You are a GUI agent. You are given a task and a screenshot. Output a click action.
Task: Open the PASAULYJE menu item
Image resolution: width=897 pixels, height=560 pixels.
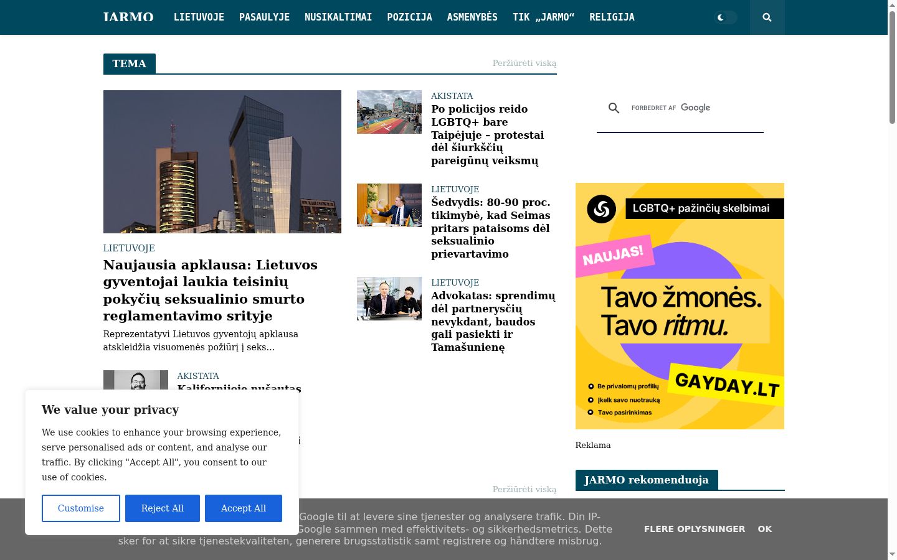tap(264, 17)
